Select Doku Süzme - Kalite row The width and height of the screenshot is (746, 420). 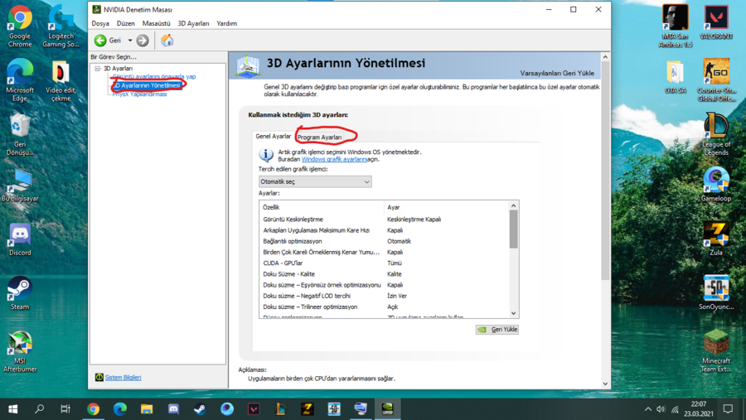point(385,274)
